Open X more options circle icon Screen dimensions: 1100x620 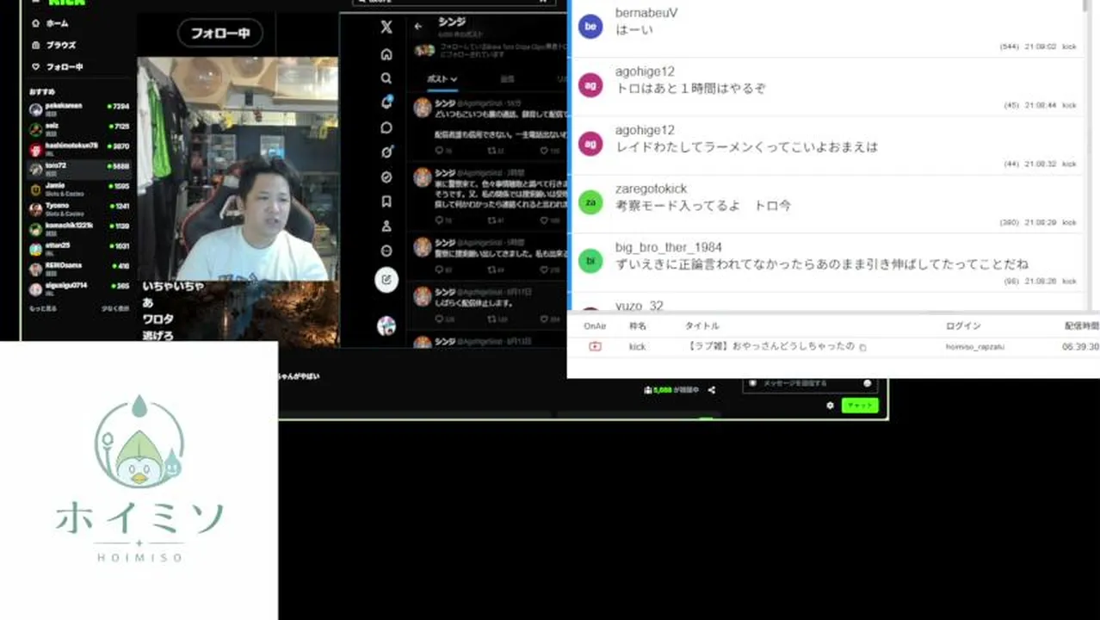tap(386, 251)
